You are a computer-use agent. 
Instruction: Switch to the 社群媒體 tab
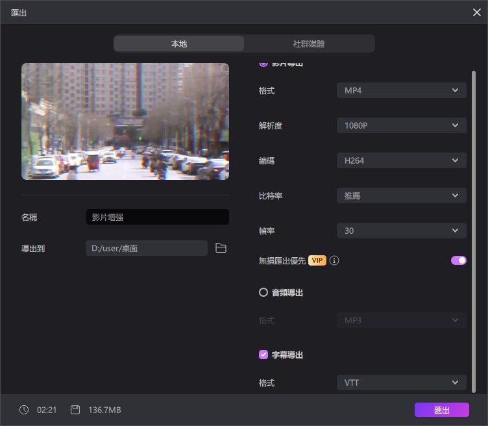click(x=309, y=44)
